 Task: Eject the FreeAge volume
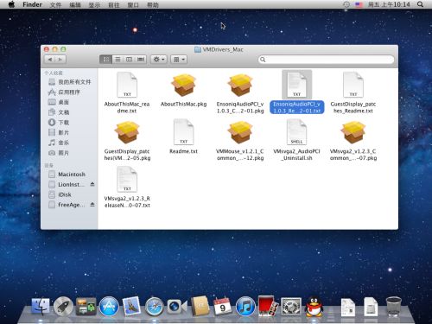point(92,205)
